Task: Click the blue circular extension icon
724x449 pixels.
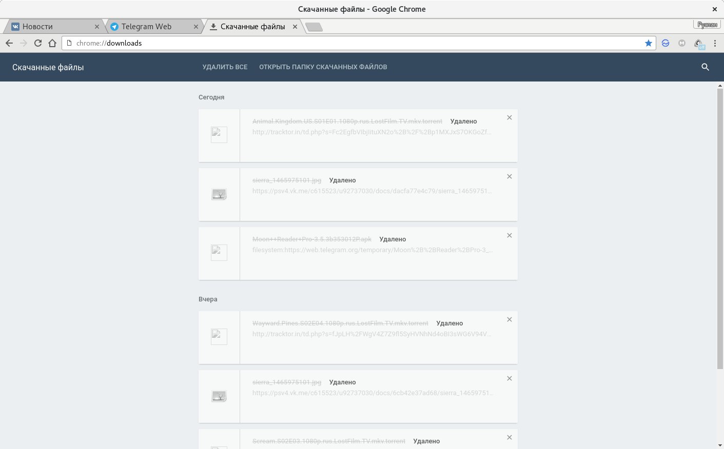Action: click(666, 43)
